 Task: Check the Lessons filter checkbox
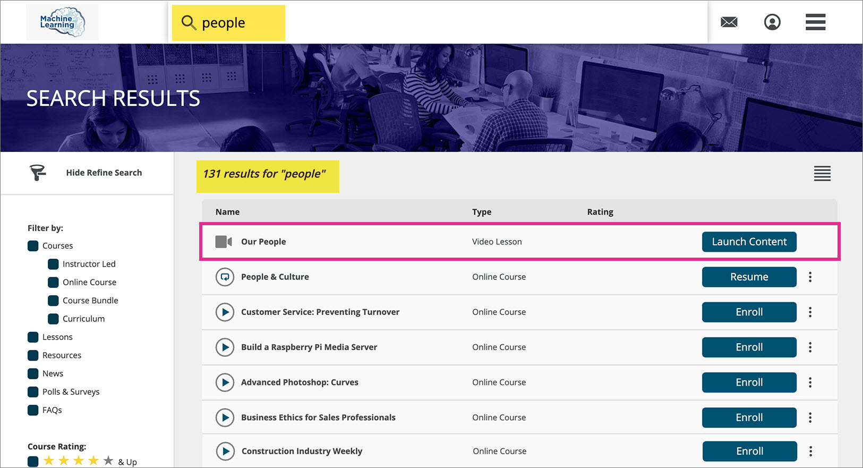[33, 337]
